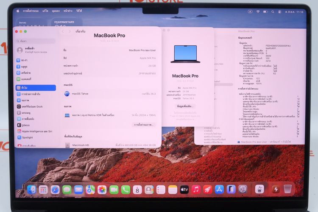Open Calendar showing date 8 in Dock
Viewport: 318px width, 212px height.
(x=137, y=190)
